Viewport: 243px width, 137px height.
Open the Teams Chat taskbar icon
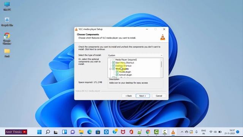(73, 132)
